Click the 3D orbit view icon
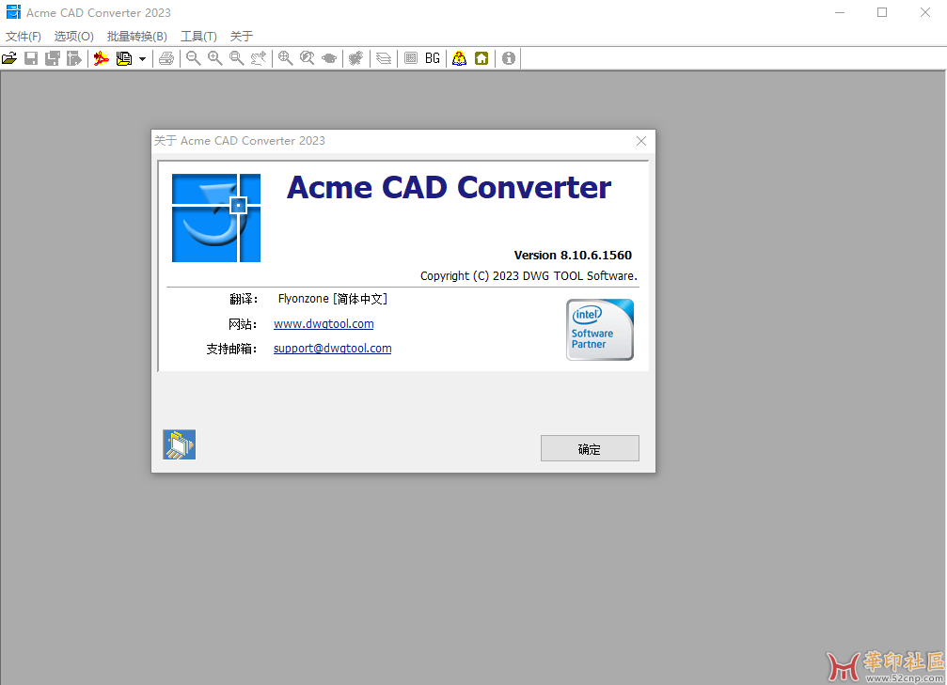This screenshot has width=947, height=685. click(x=329, y=58)
